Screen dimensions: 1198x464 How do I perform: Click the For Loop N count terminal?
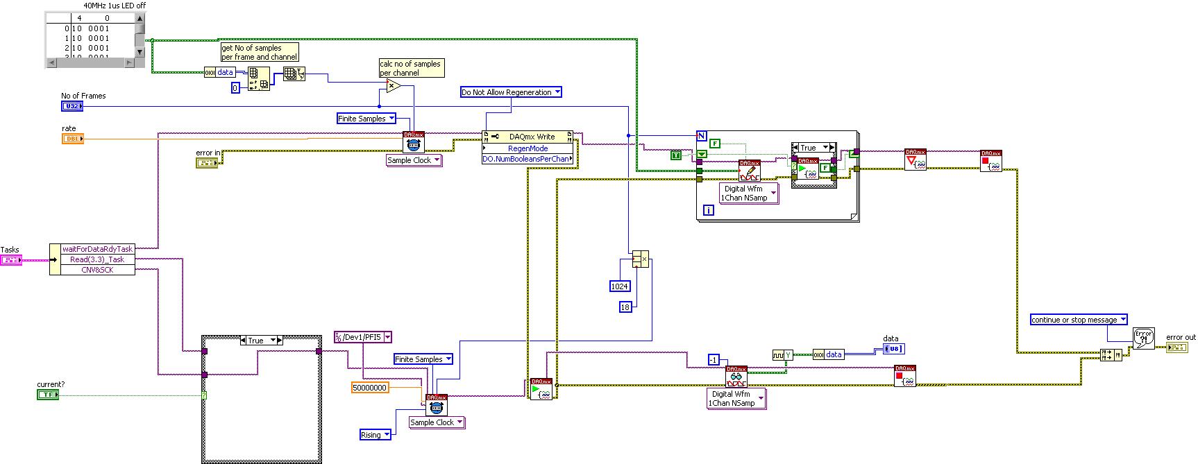[x=702, y=137]
